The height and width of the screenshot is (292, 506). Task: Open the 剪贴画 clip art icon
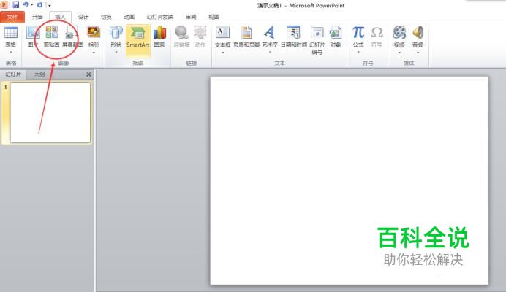click(52, 33)
